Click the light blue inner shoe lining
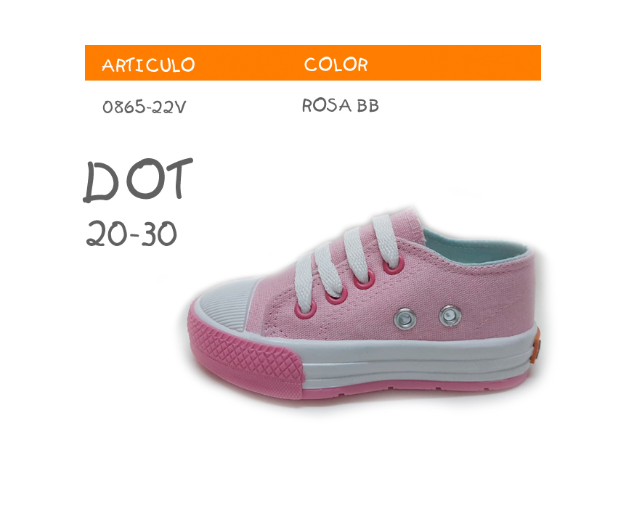This screenshot has width=626, height=508. (475, 247)
